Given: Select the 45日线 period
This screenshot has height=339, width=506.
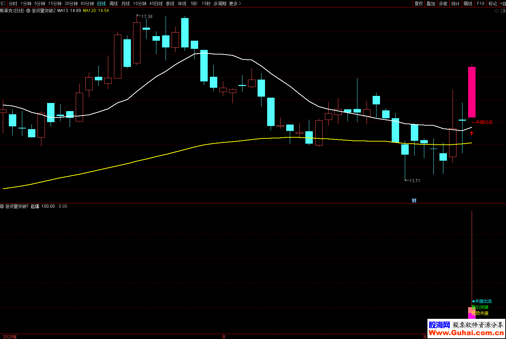Looking at the screenshot, I should point(156,4).
